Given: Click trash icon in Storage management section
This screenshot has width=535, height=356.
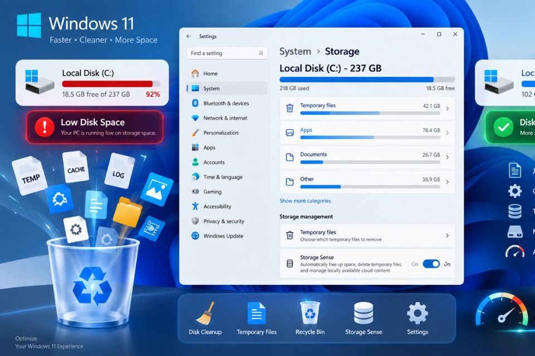Looking at the screenshot, I should [290, 235].
